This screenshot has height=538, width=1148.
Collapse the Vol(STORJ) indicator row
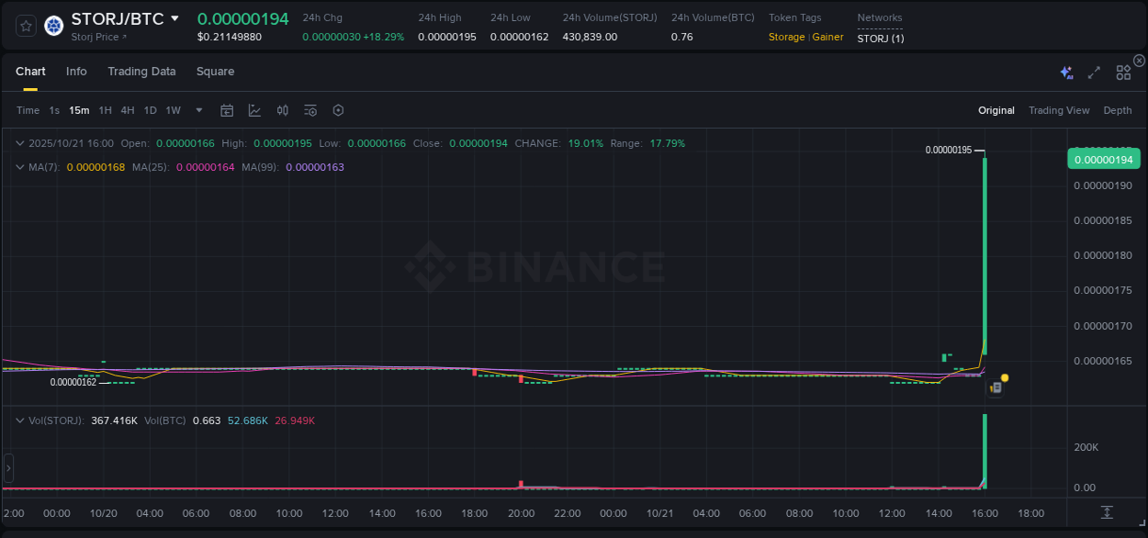coord(19,420)
